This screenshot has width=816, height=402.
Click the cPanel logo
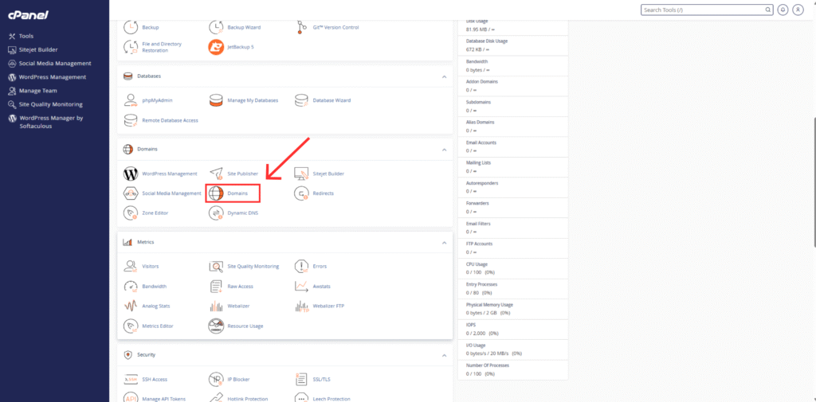click(28, 16)
